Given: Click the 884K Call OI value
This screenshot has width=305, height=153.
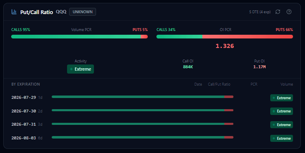Looking at the screenshot, I should point(188,67).
